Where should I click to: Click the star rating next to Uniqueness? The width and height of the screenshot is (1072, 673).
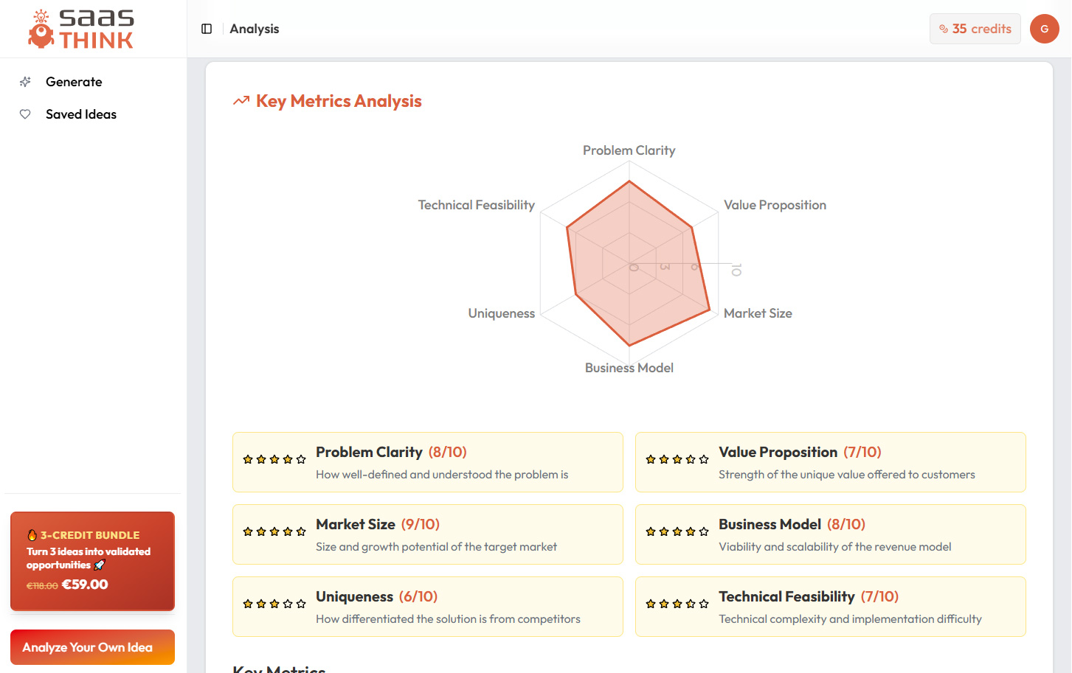point(274,604)
